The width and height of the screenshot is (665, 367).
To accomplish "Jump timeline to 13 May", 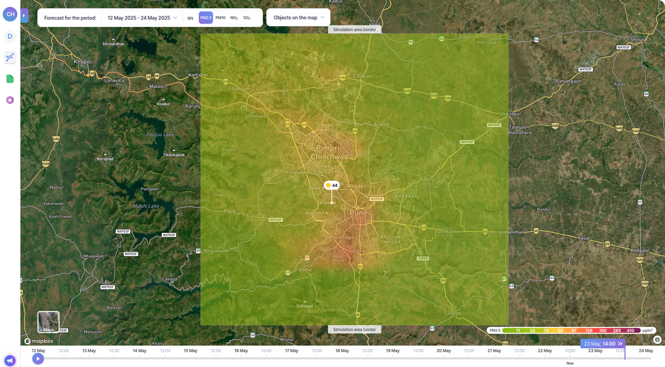I will [x=89, y=351].
